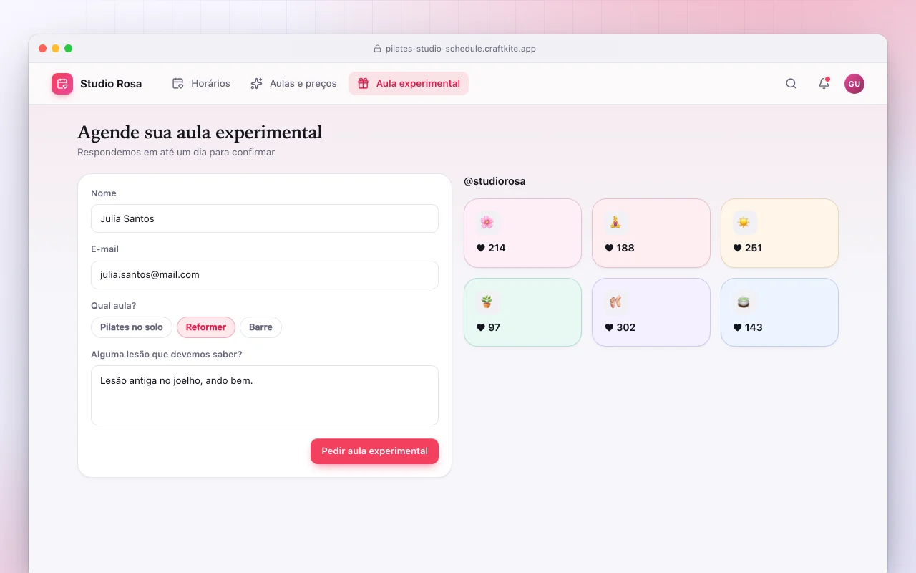The image size is (916, 573).
Task: Click the E-mail input field
Action: point(265,275)
